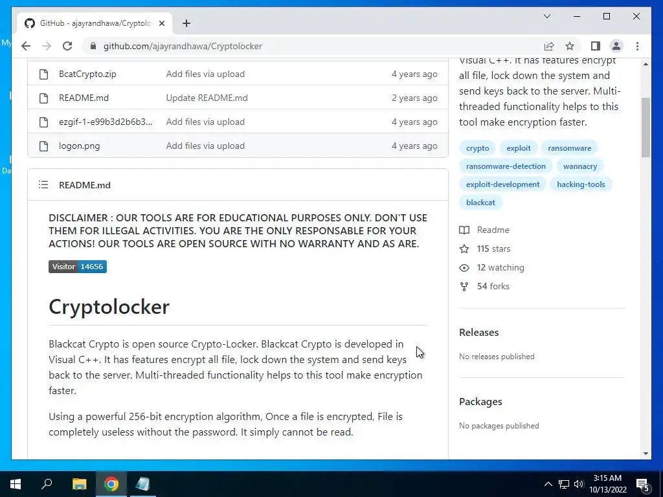Open the volume tray icon
This screenshot has height=497, width=663.
pyautogui.click(x=579, y=484)
